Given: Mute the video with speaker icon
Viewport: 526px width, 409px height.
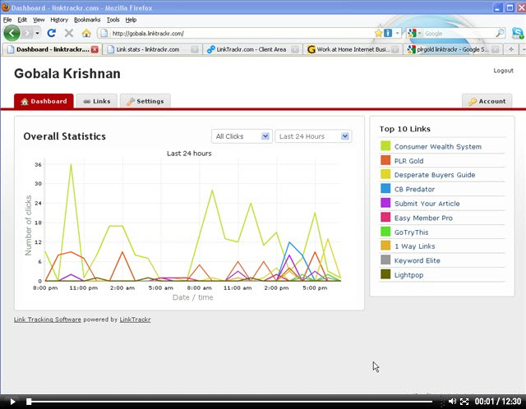Looking at the screenshot, I should 452,402.
